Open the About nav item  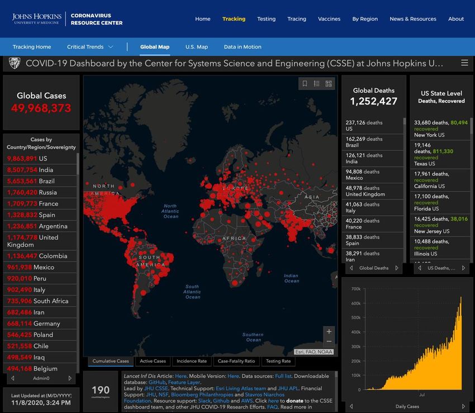pyautogui.click(x=456, y=19)
